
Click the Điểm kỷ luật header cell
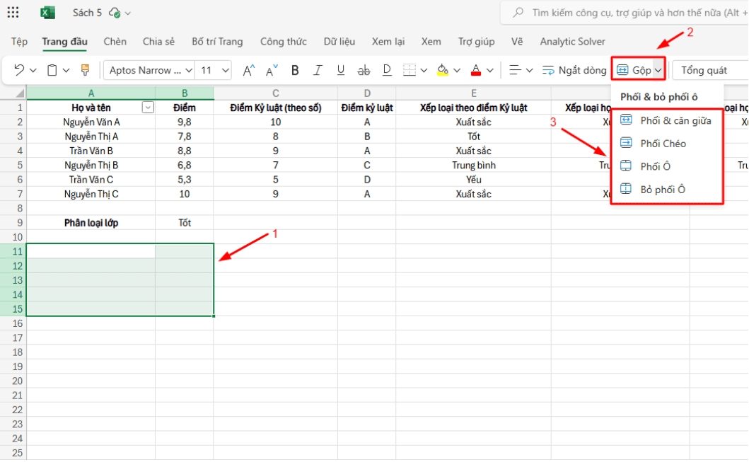pos(367,108)
